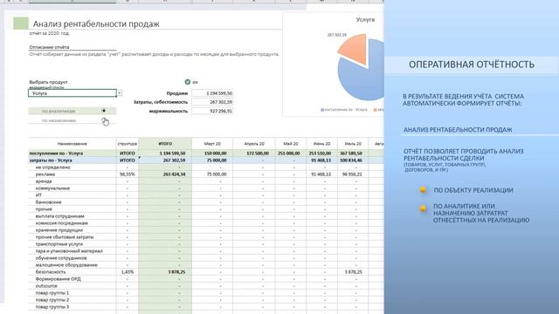Click the 'структура' column header
559x314 pixels.
pos(128,144)
